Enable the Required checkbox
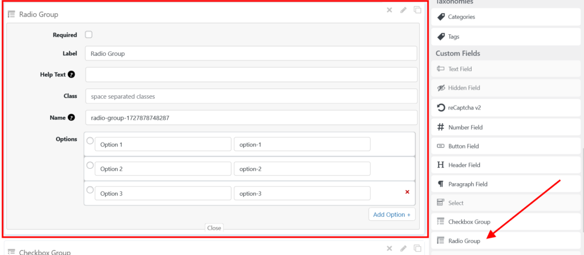The image size is (584, 255). [89, 35]
